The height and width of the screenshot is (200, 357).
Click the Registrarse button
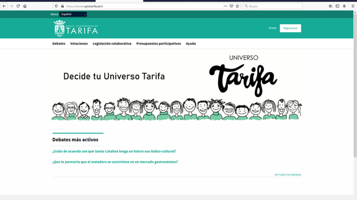[290, 28]
